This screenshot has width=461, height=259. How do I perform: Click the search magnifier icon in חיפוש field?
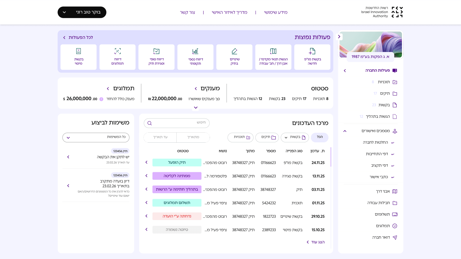(149, 123)
